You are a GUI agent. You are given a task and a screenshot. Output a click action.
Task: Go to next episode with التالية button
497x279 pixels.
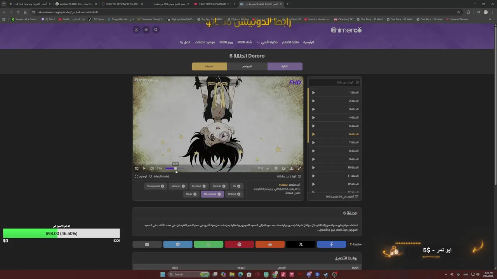(x=285, y=67)
